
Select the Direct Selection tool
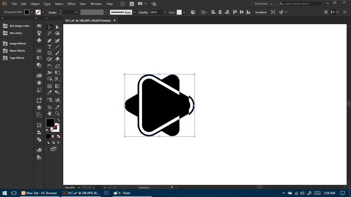click(57, 27)
